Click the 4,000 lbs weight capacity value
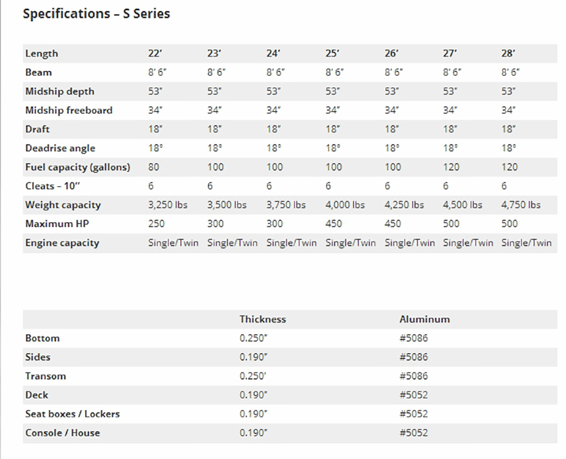 (x=345, y=205)
